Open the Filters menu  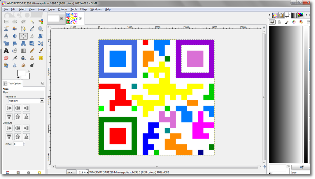point(84,9)
